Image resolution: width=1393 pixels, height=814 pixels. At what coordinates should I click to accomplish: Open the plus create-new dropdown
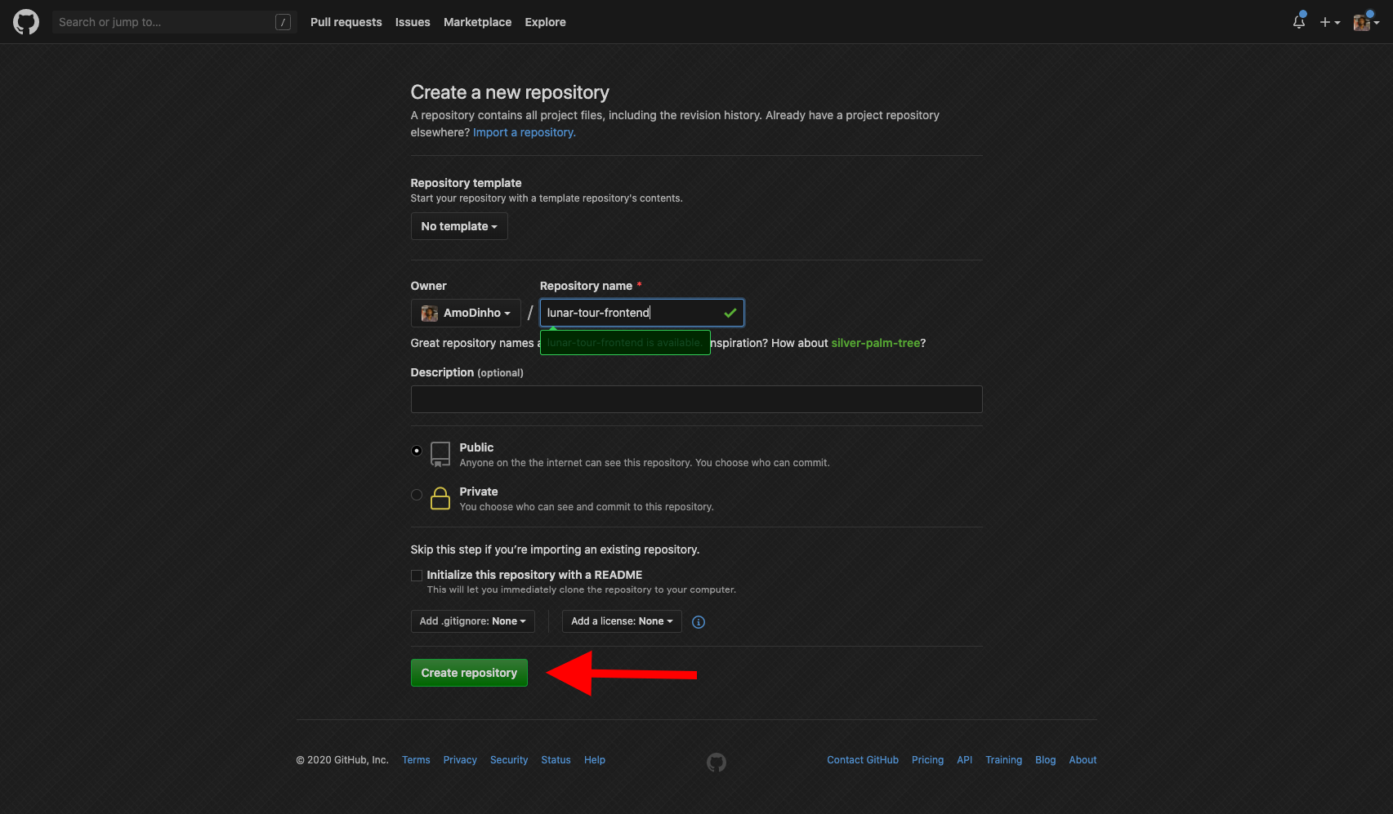click(x=1330, y=22)
